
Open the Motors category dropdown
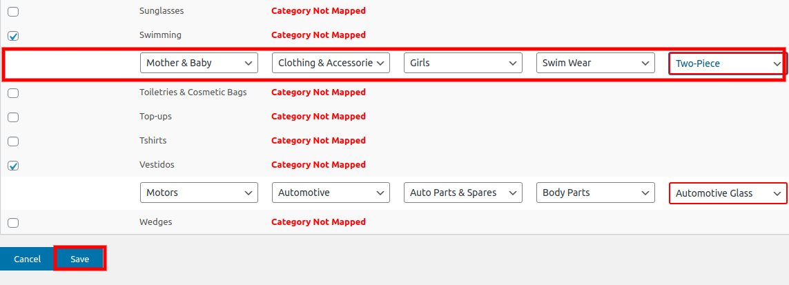pos(199,193)
